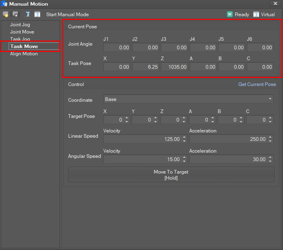Click the green W Ready status icon
Image resolution: width=283 pixels, height=250 pixels.
(230, 15)
